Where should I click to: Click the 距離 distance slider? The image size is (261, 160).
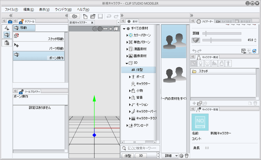pos(222,33)
